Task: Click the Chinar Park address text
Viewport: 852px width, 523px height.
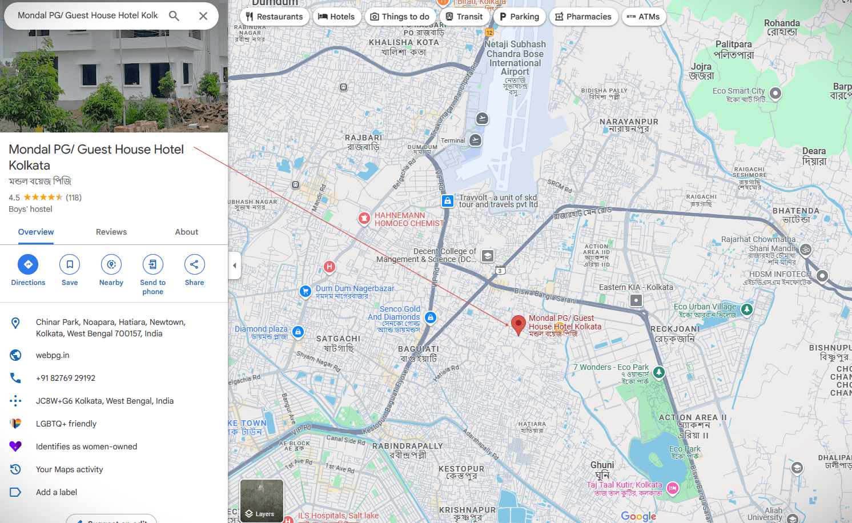Action: [x=111, y=328]
